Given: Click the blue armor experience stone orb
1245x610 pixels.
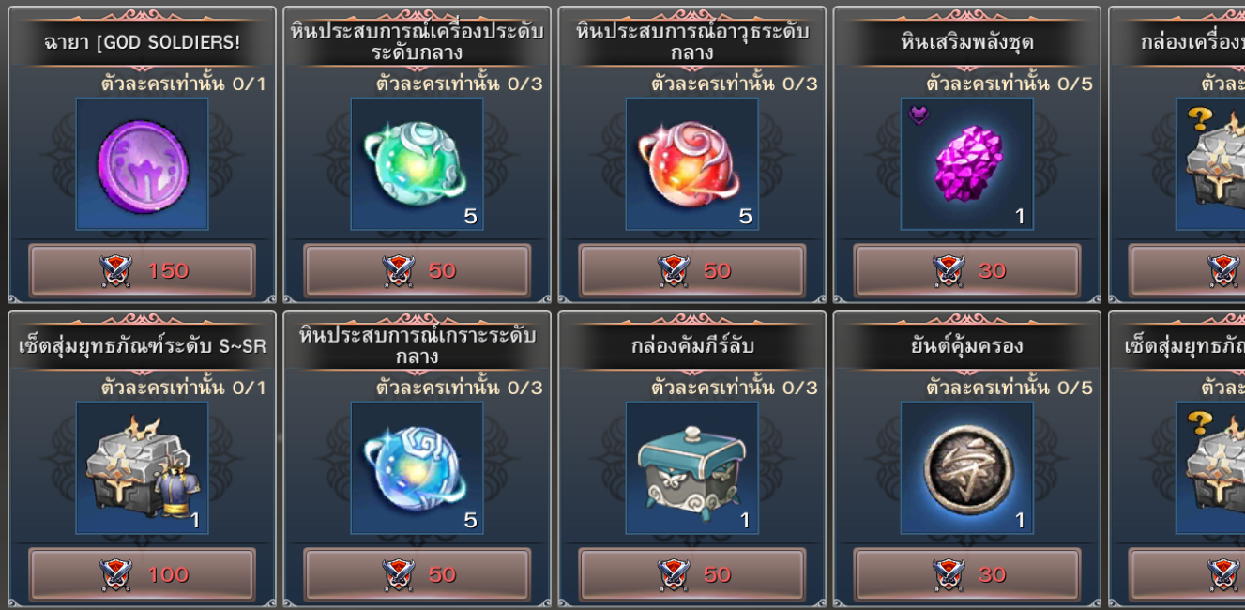Looking at the screenshot, I should tap(417, 468).
